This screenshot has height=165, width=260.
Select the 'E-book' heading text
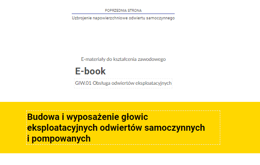[90, 71]
